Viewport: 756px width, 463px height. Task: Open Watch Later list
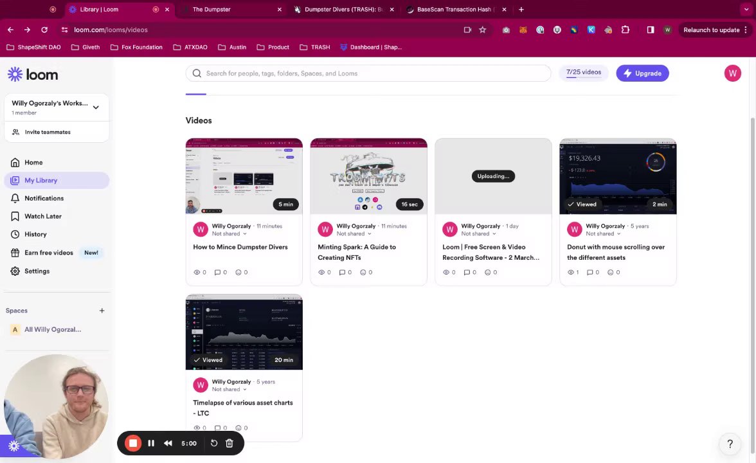pyautogui.click(x=57, y=216)
